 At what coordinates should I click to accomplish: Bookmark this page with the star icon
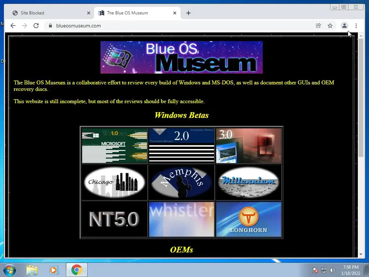coord(330,26)
